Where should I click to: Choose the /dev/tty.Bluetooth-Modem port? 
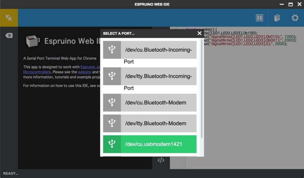150,123
